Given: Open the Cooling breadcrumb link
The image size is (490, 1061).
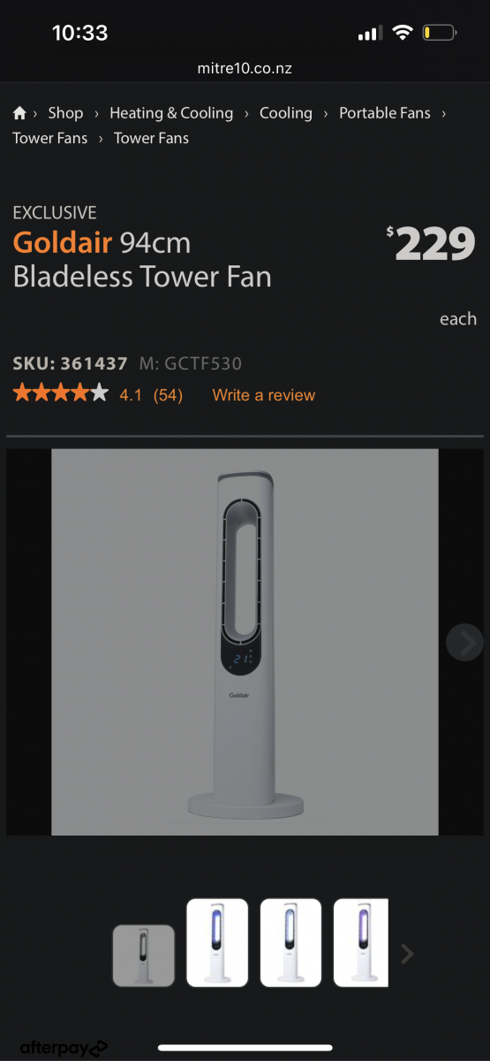Looking at the screenshot, I should 286,113.
